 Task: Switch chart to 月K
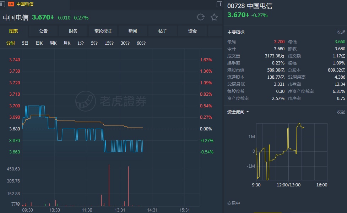[x=67, y=43]
